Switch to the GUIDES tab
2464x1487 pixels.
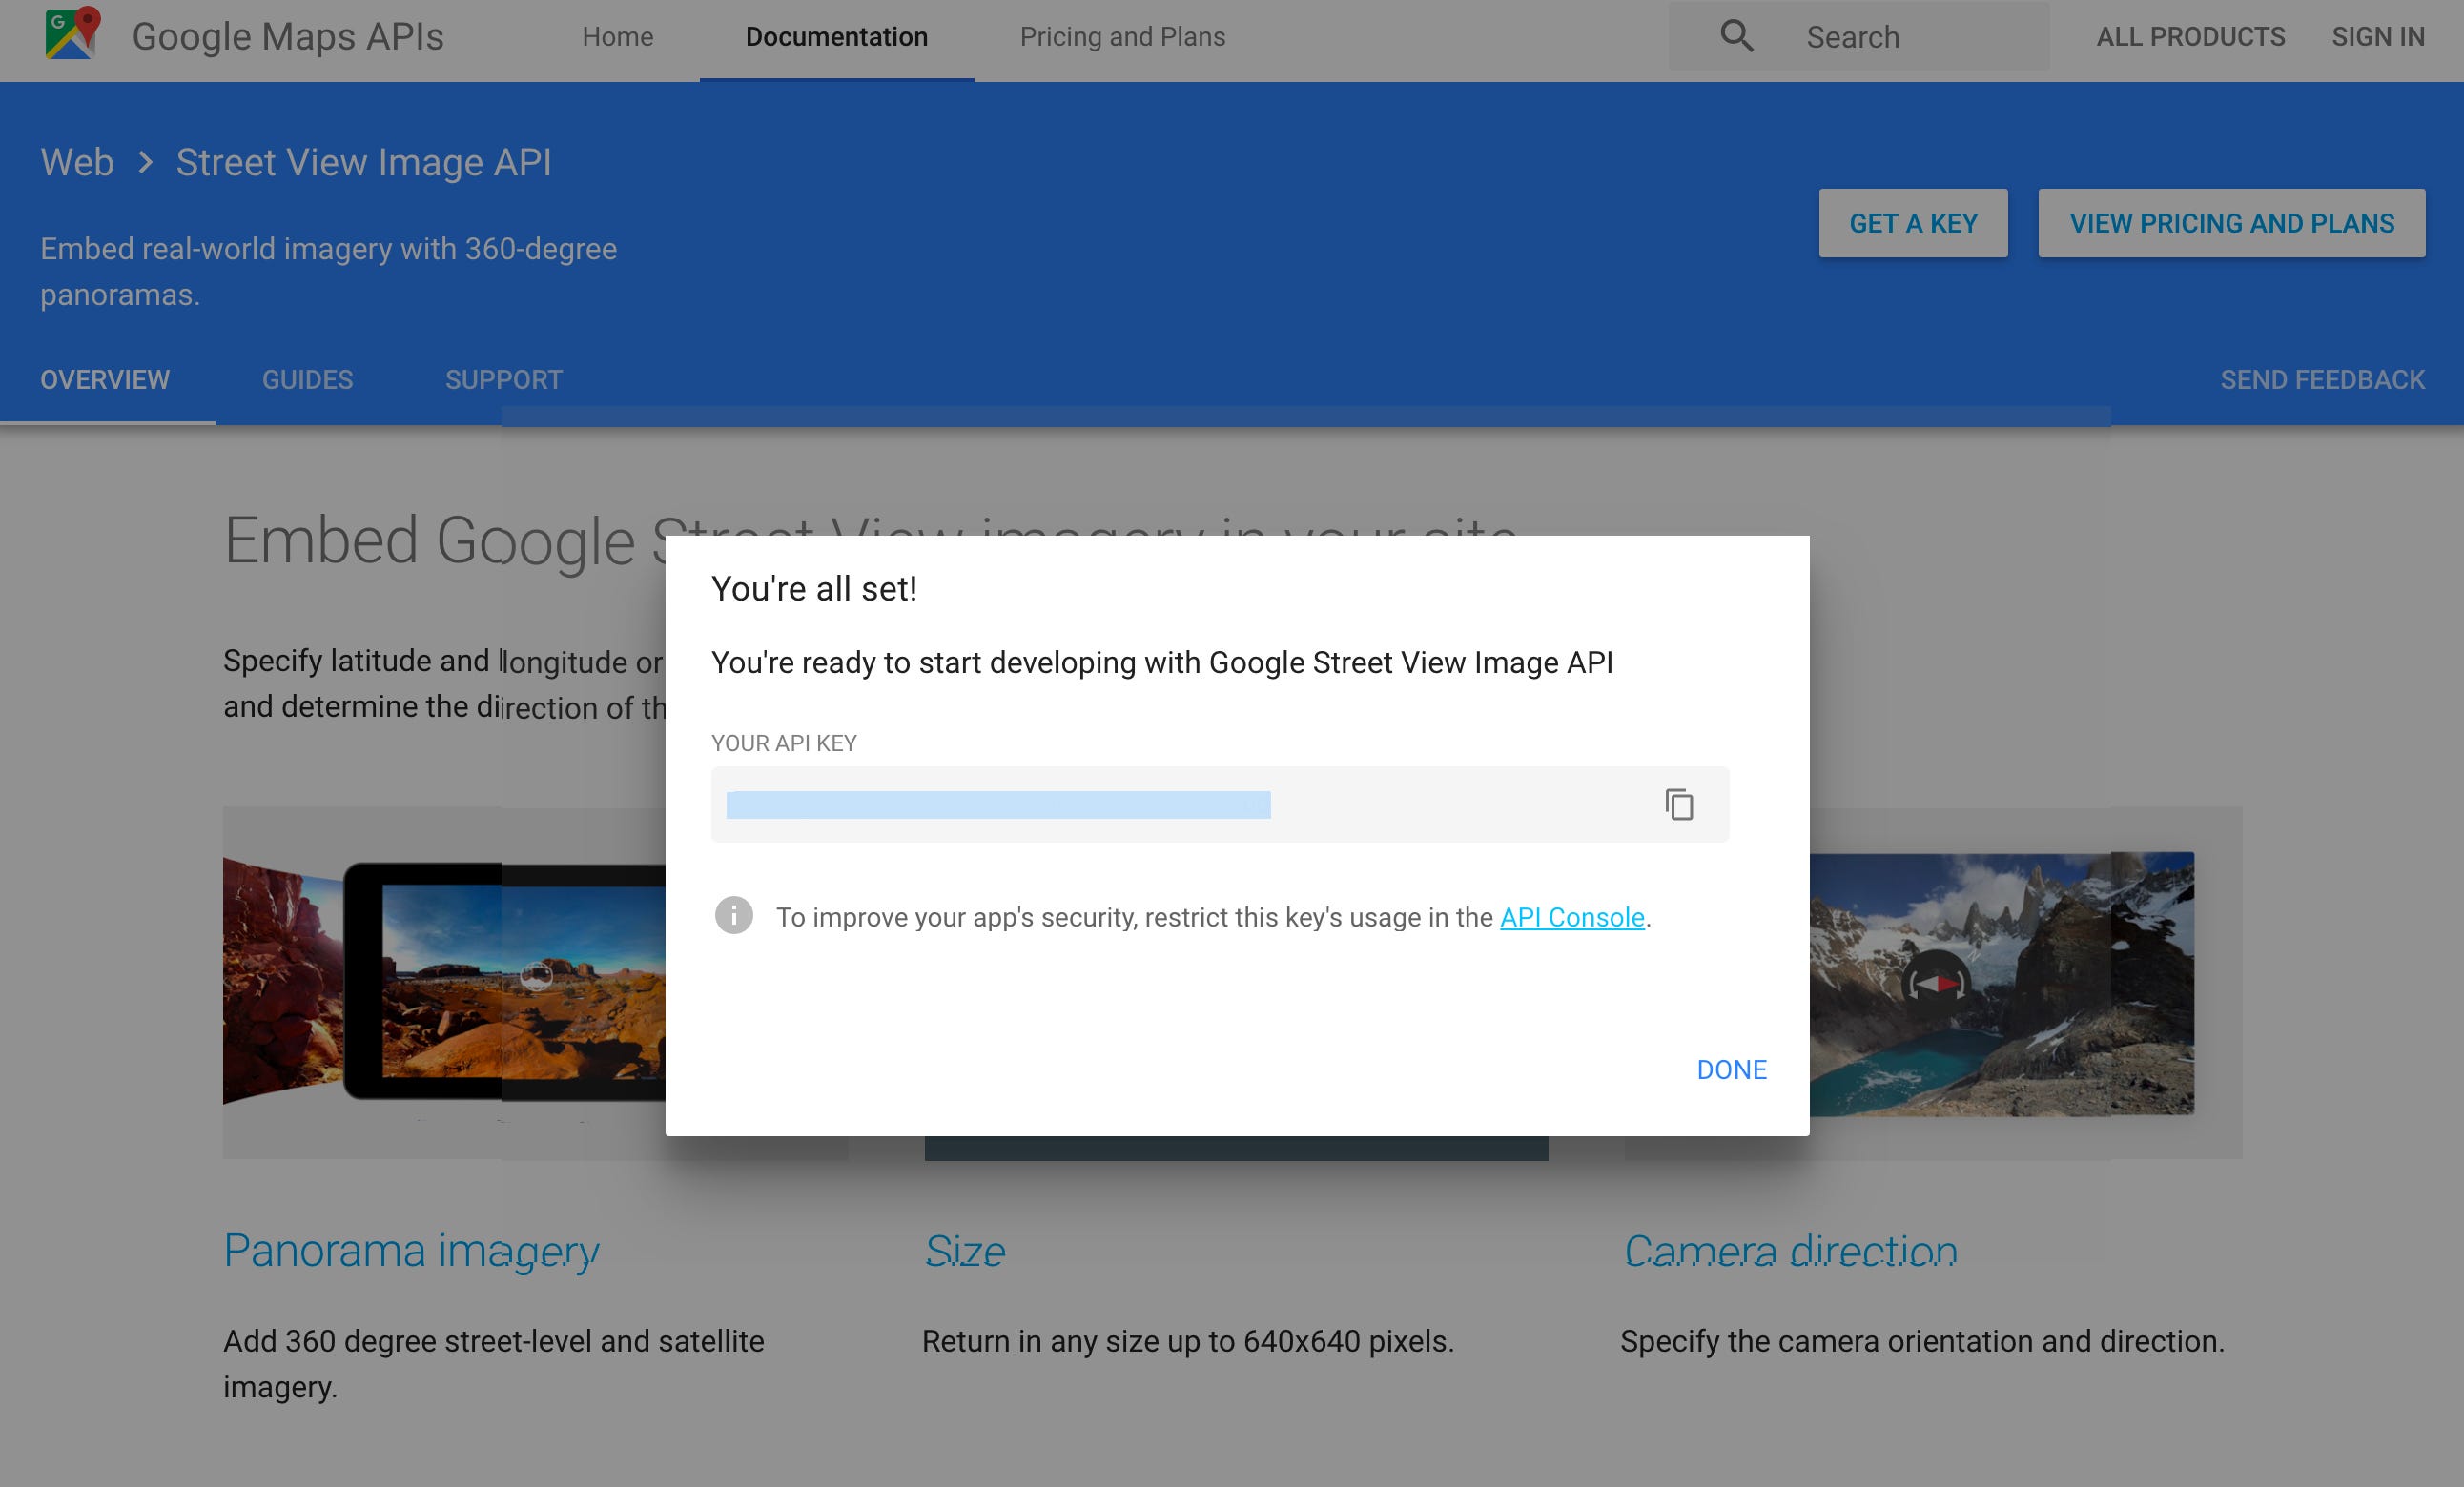tap(307, 379)
